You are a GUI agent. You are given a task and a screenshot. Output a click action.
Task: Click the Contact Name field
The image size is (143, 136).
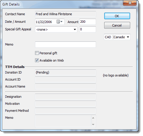click(65, 14)
